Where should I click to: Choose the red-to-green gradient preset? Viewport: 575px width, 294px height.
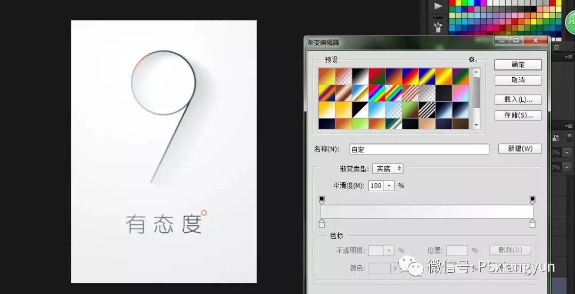click(x=377, y=76)
